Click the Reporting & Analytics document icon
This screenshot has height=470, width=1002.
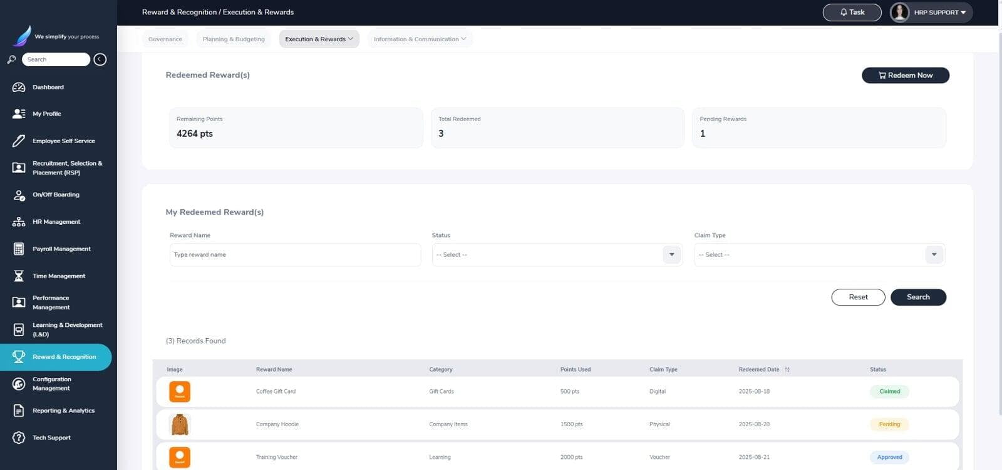[x=19, y=411]
